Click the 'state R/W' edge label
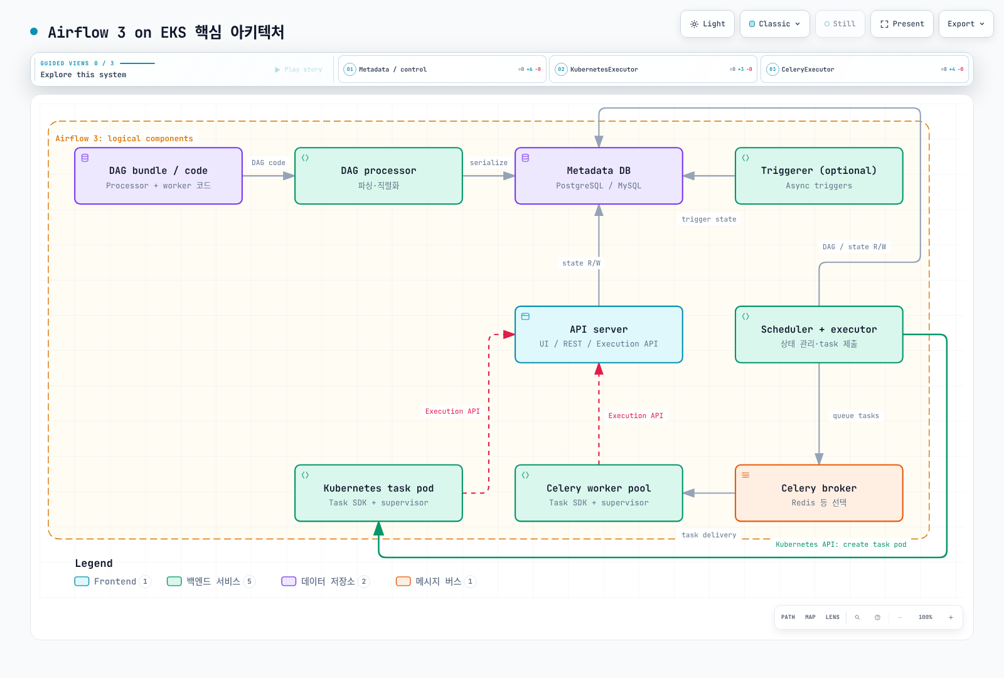The height and width of the screenshot is (678, 1004). [581, 263]
